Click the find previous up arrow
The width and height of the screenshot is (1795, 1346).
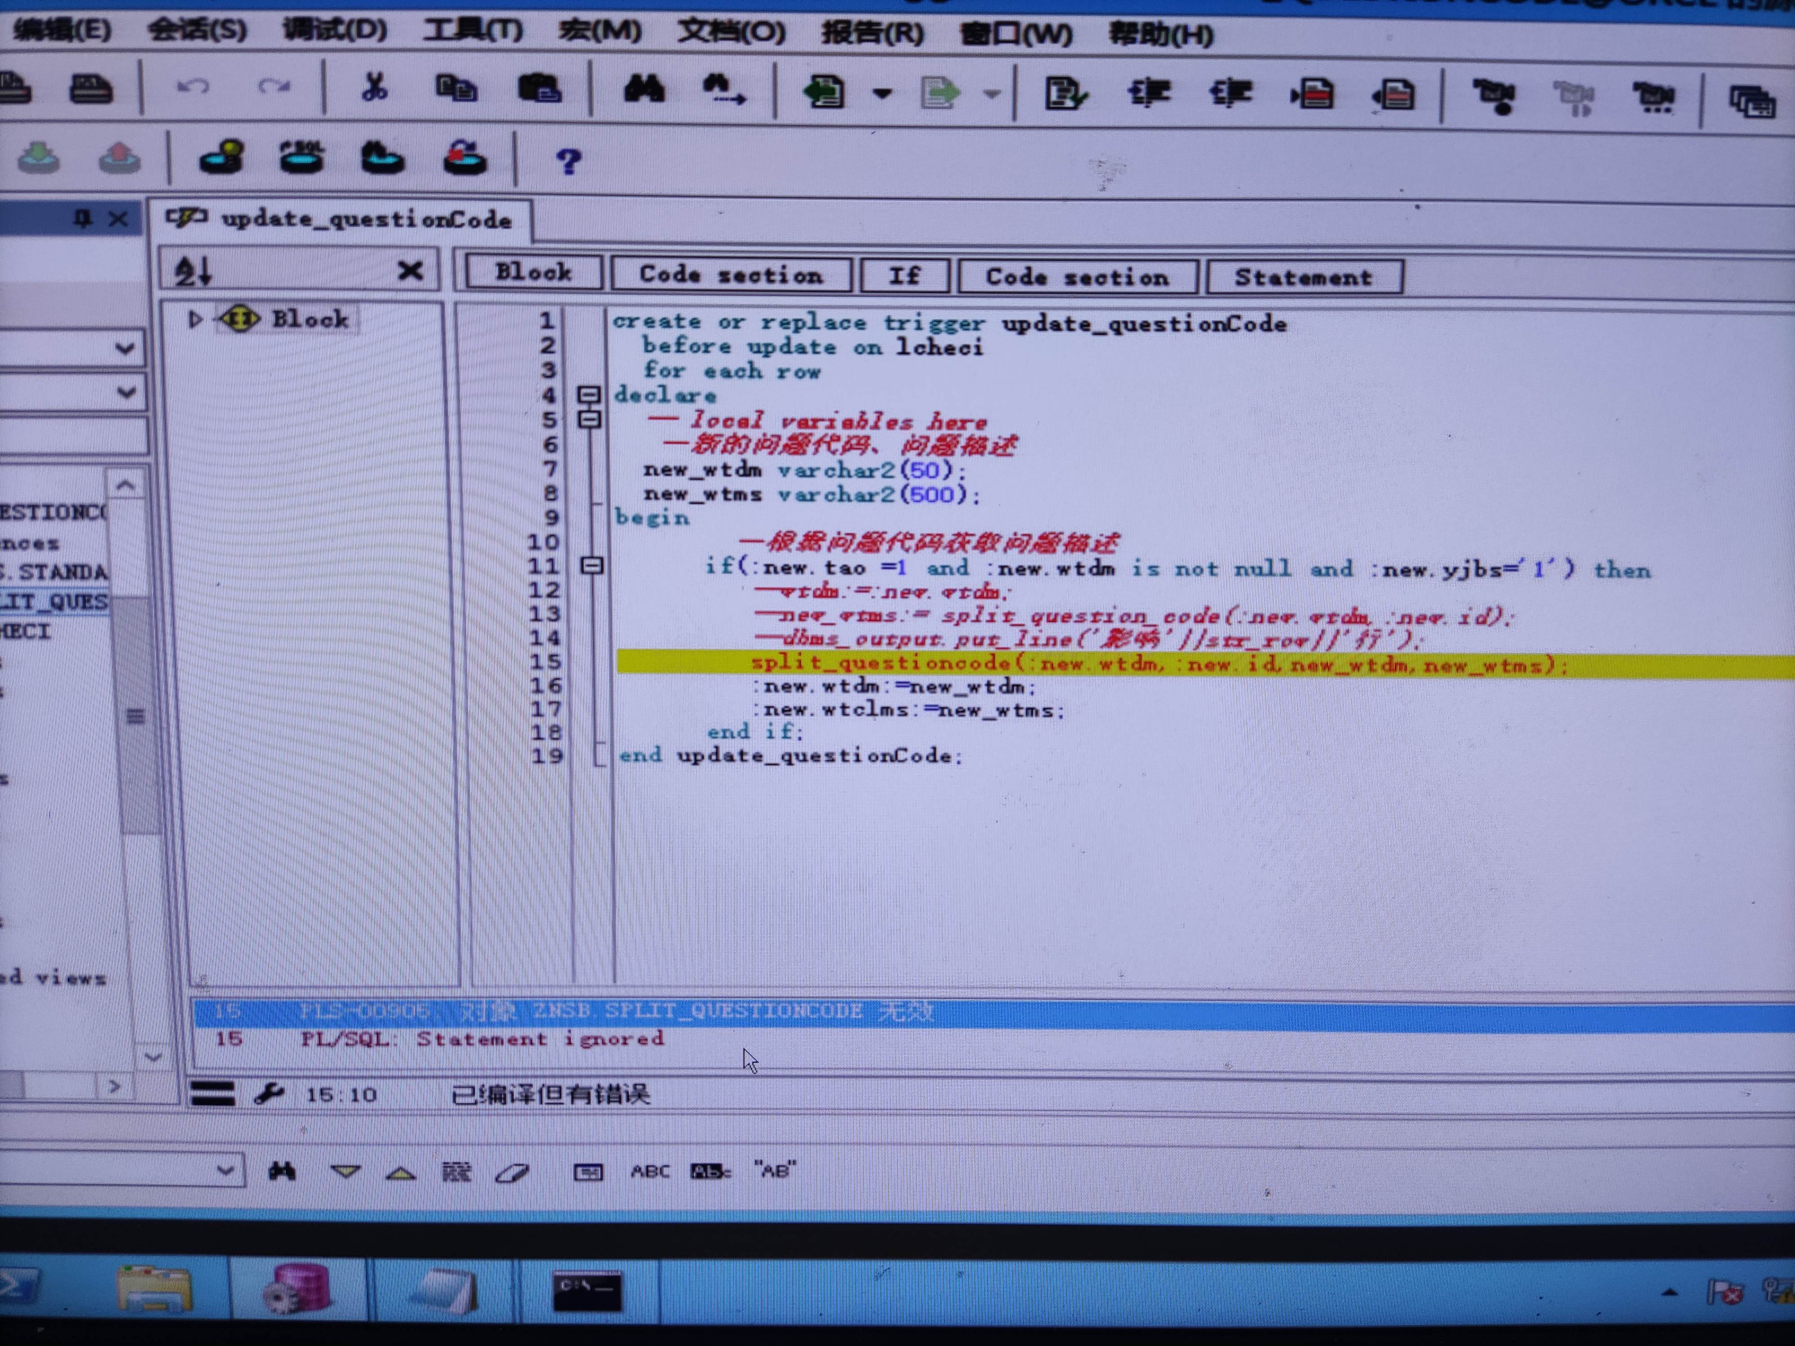click(x=401, y=1172)
